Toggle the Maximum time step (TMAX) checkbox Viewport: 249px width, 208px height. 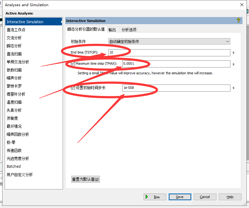click(73, 64)
